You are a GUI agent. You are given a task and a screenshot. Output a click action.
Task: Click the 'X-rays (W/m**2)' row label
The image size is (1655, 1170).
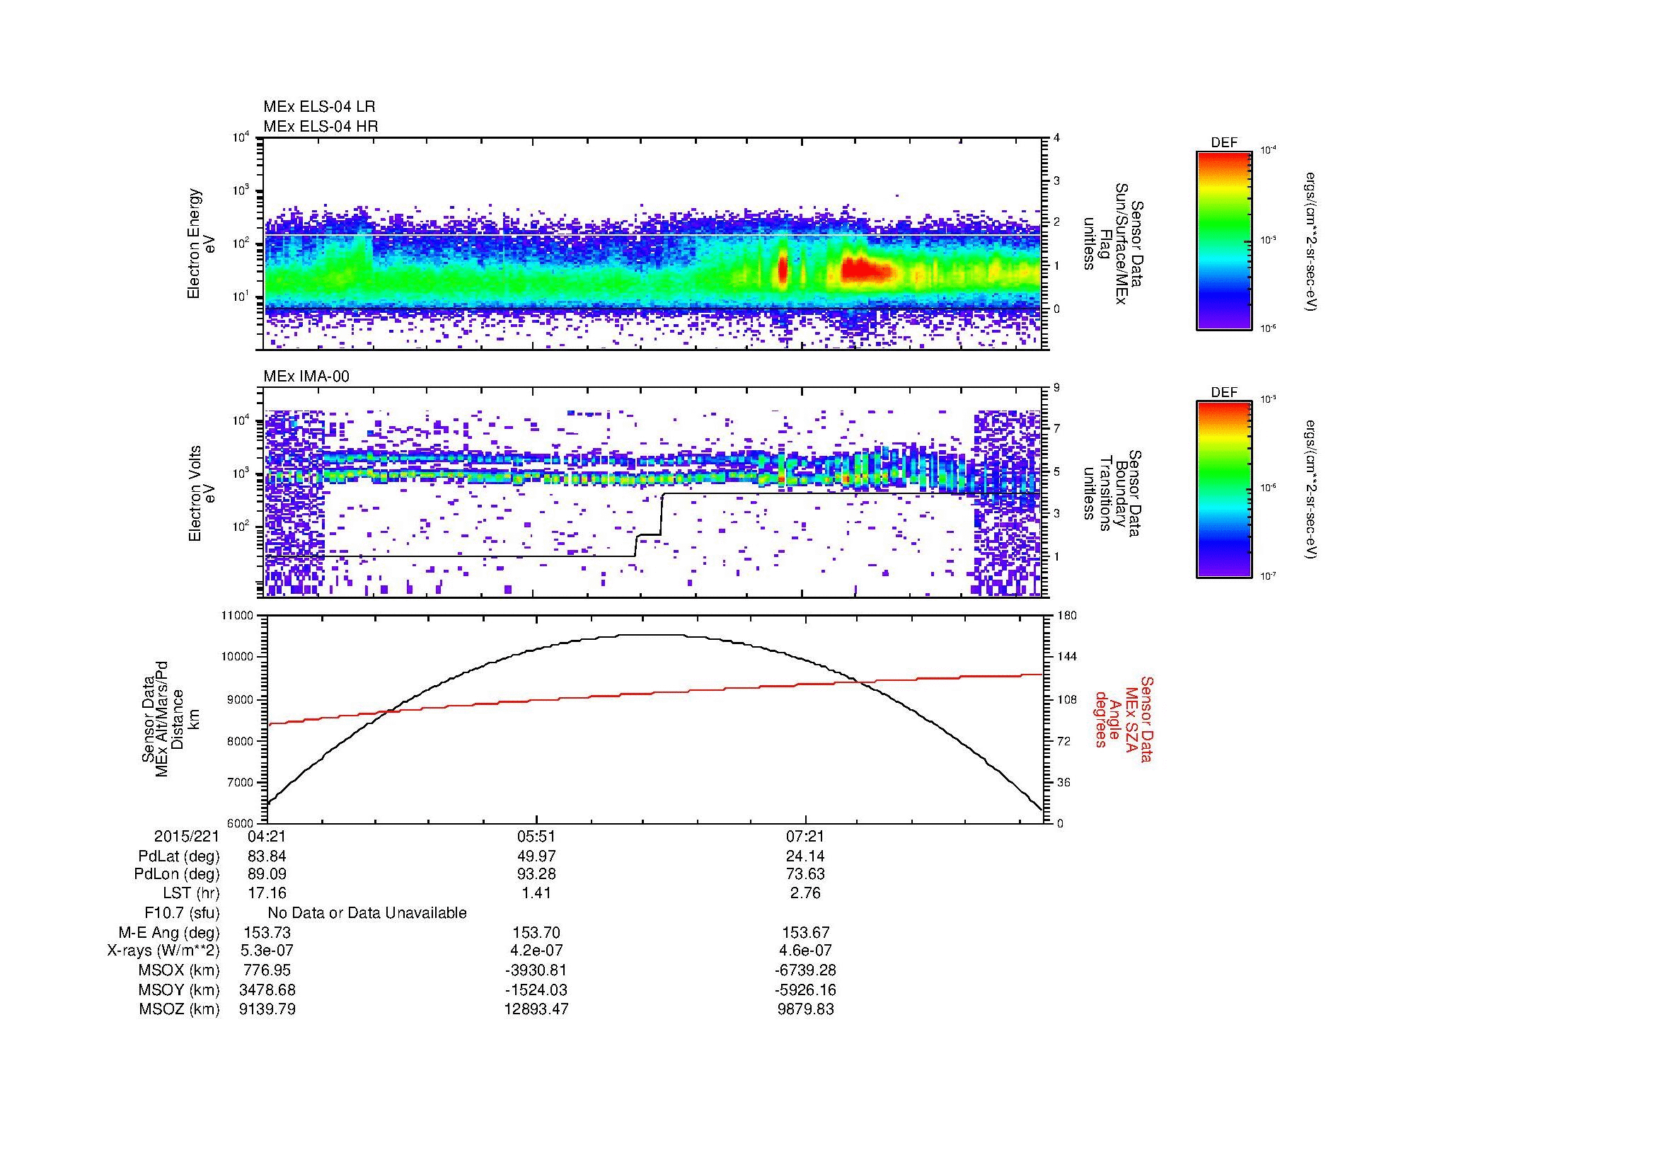[x=163, y=951]
